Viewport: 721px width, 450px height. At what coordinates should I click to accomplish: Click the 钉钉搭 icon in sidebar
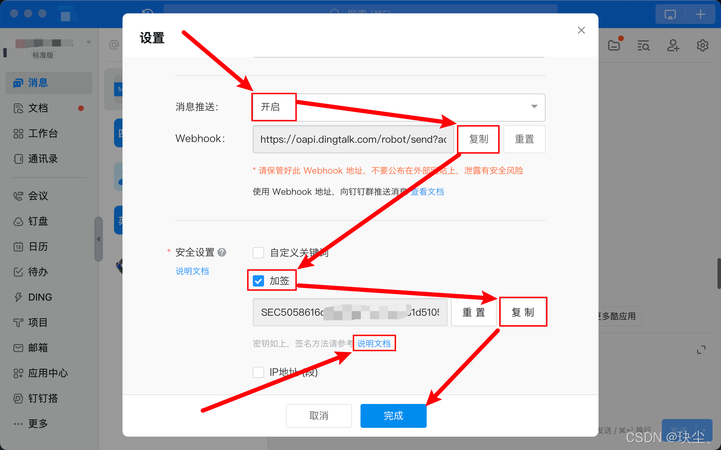(x=18, y=398)
